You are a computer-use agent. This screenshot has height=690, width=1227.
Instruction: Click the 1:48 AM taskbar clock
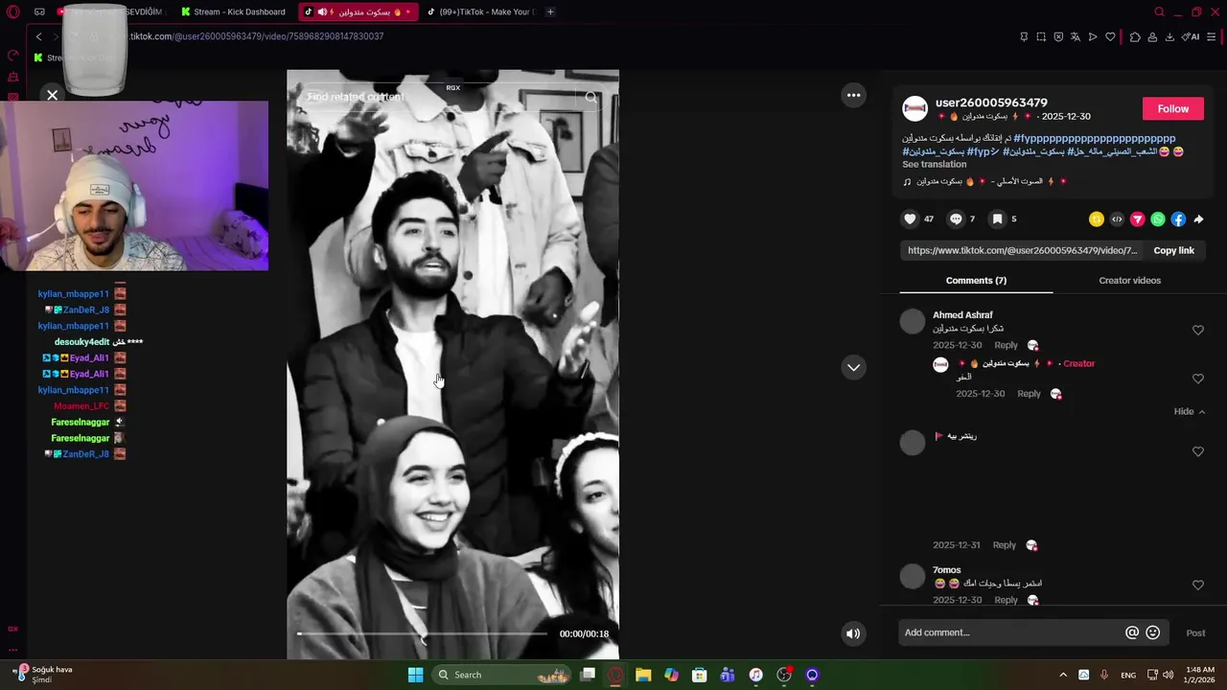tap(1200, 675)
